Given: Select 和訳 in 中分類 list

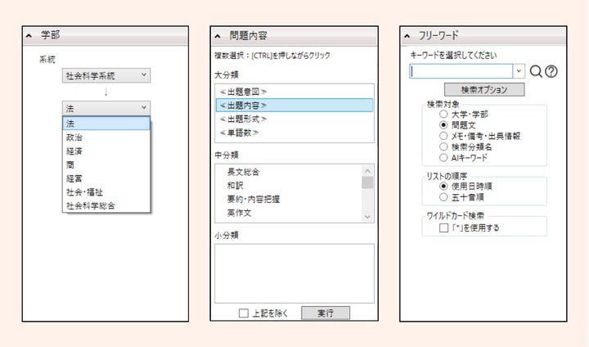Looking at the screenshot, I should (x=289, y=186).
